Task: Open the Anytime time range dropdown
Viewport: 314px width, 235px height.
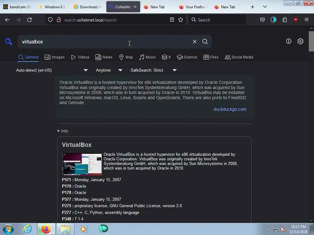Action: pyautogui.click(x=109, y=70)
